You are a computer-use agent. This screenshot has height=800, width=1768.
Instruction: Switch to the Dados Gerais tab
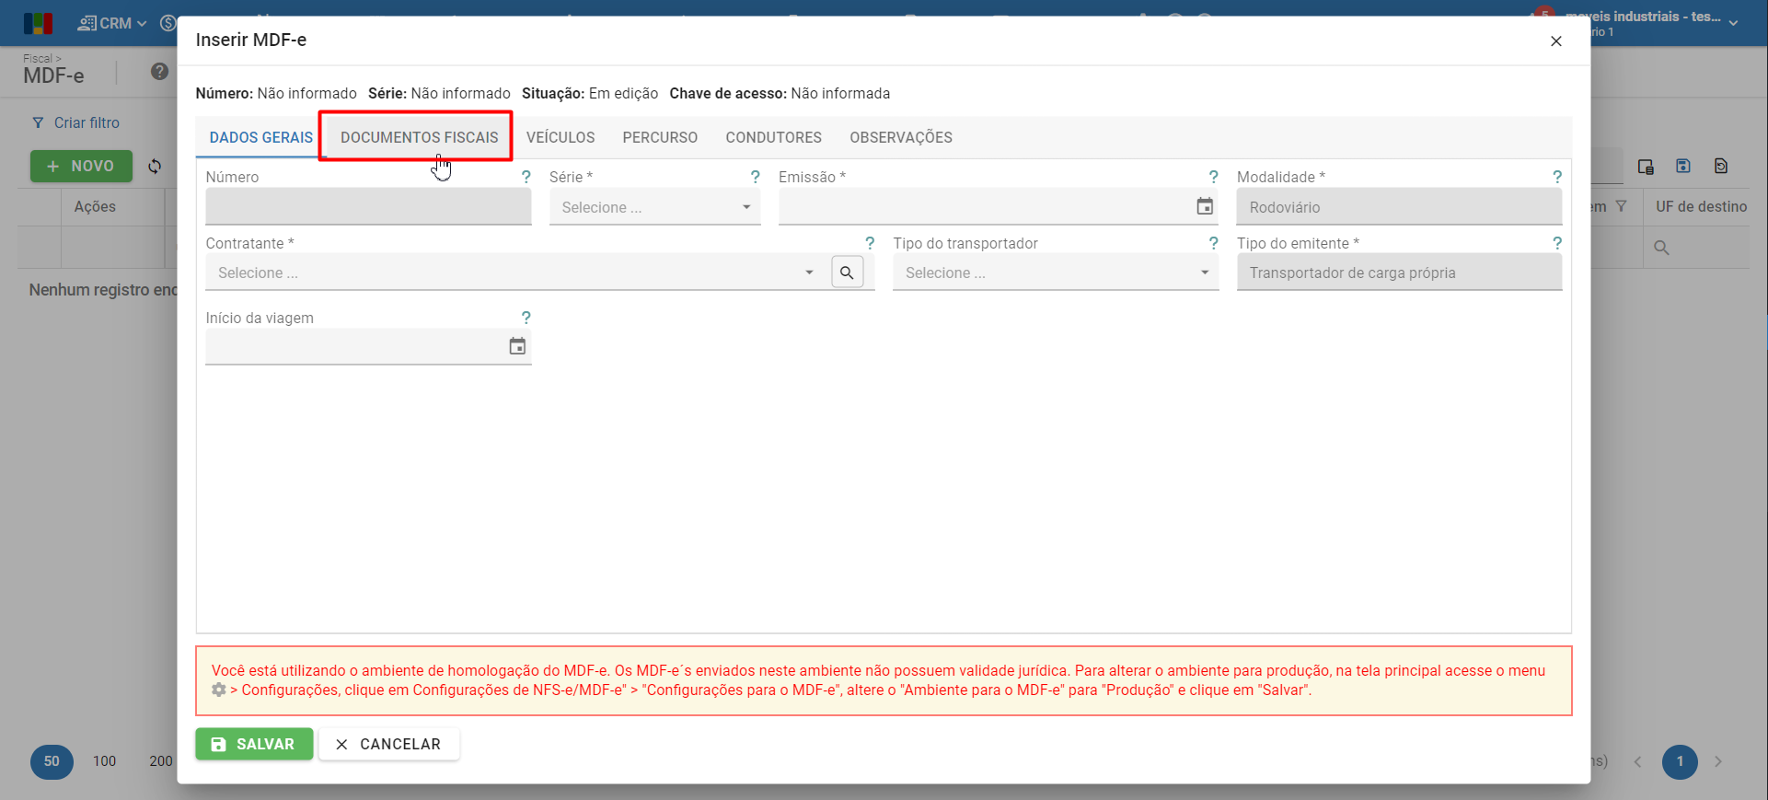pos(261,137)
